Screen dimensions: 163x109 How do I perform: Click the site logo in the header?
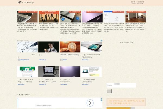26,2
